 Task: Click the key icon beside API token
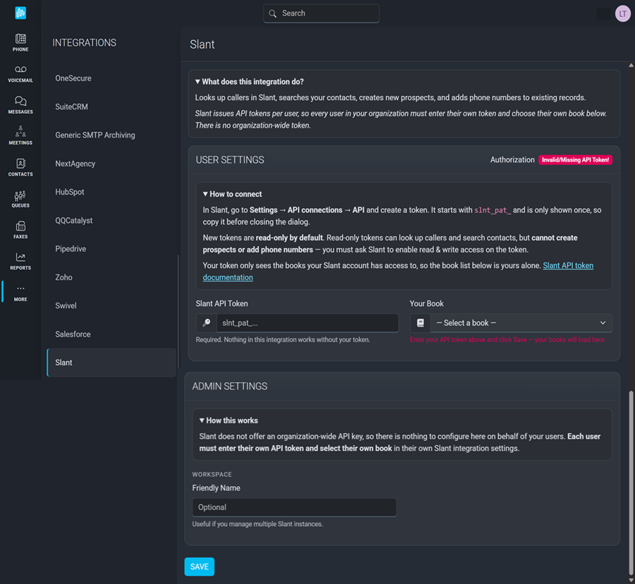[x=207, y=323]
